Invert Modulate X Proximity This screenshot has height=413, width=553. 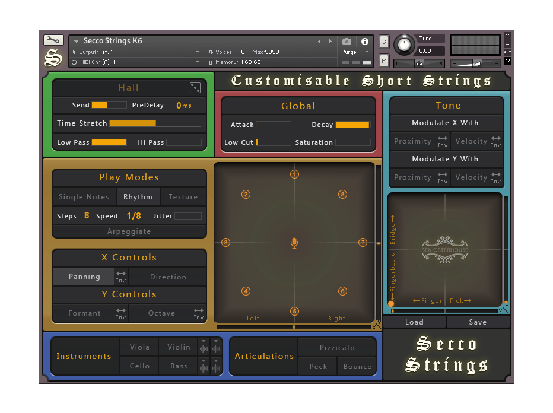tap(443, 141)
